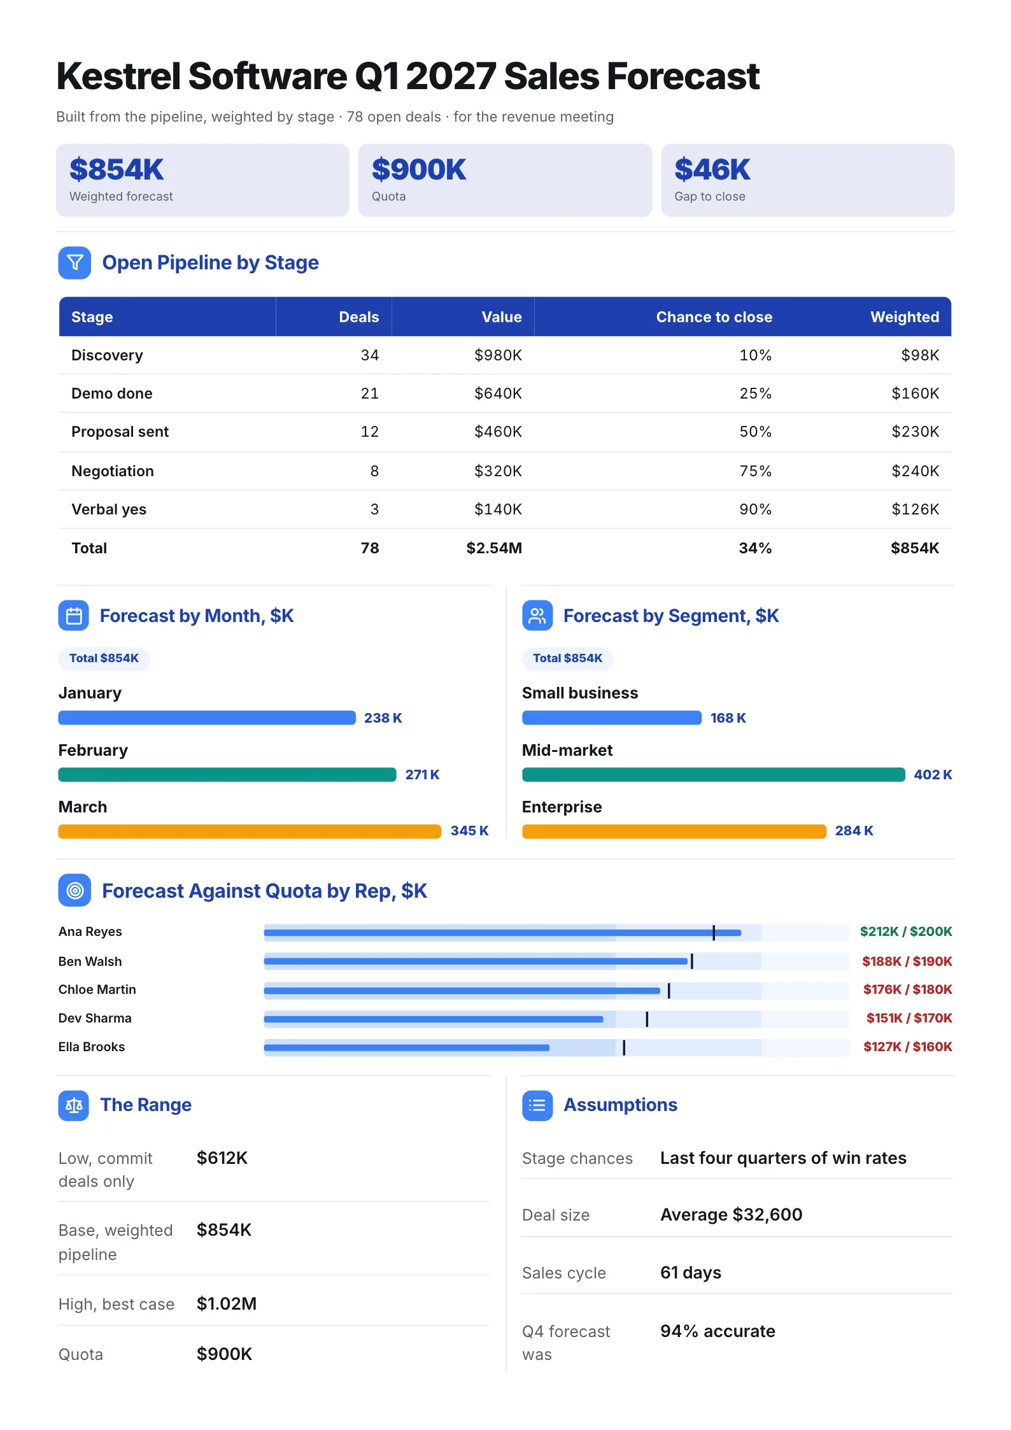The width and height of the screenshot is (1011, 1430).
Task: Select the "$1.02M" best case value
Action: tap(227, 1303)
